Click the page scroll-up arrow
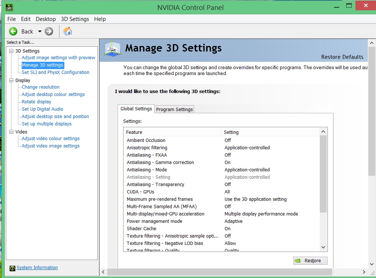The height and width of the screenshot is (278, 376). [372, 43]
